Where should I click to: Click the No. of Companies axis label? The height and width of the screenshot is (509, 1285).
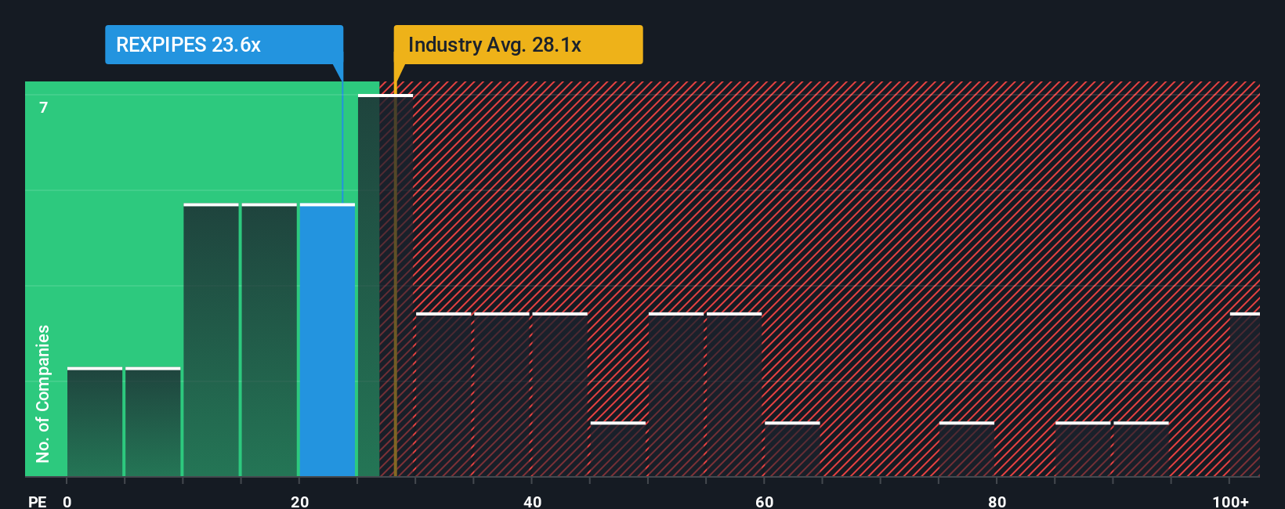coord(43,393)
